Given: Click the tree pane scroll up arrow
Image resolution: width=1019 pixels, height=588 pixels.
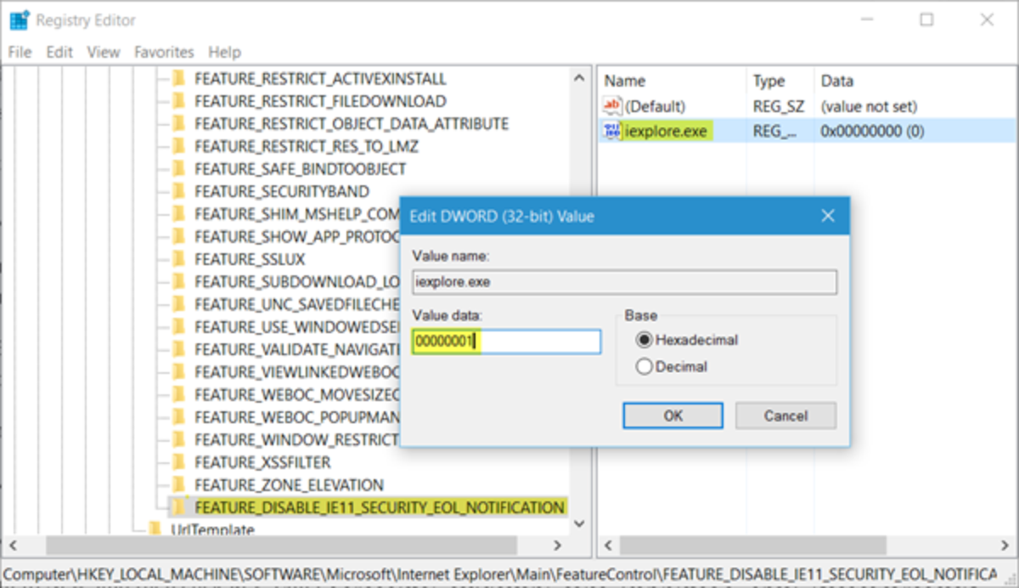Looking at the screenshot, I should pyautogui.click(x=580, y=78).
